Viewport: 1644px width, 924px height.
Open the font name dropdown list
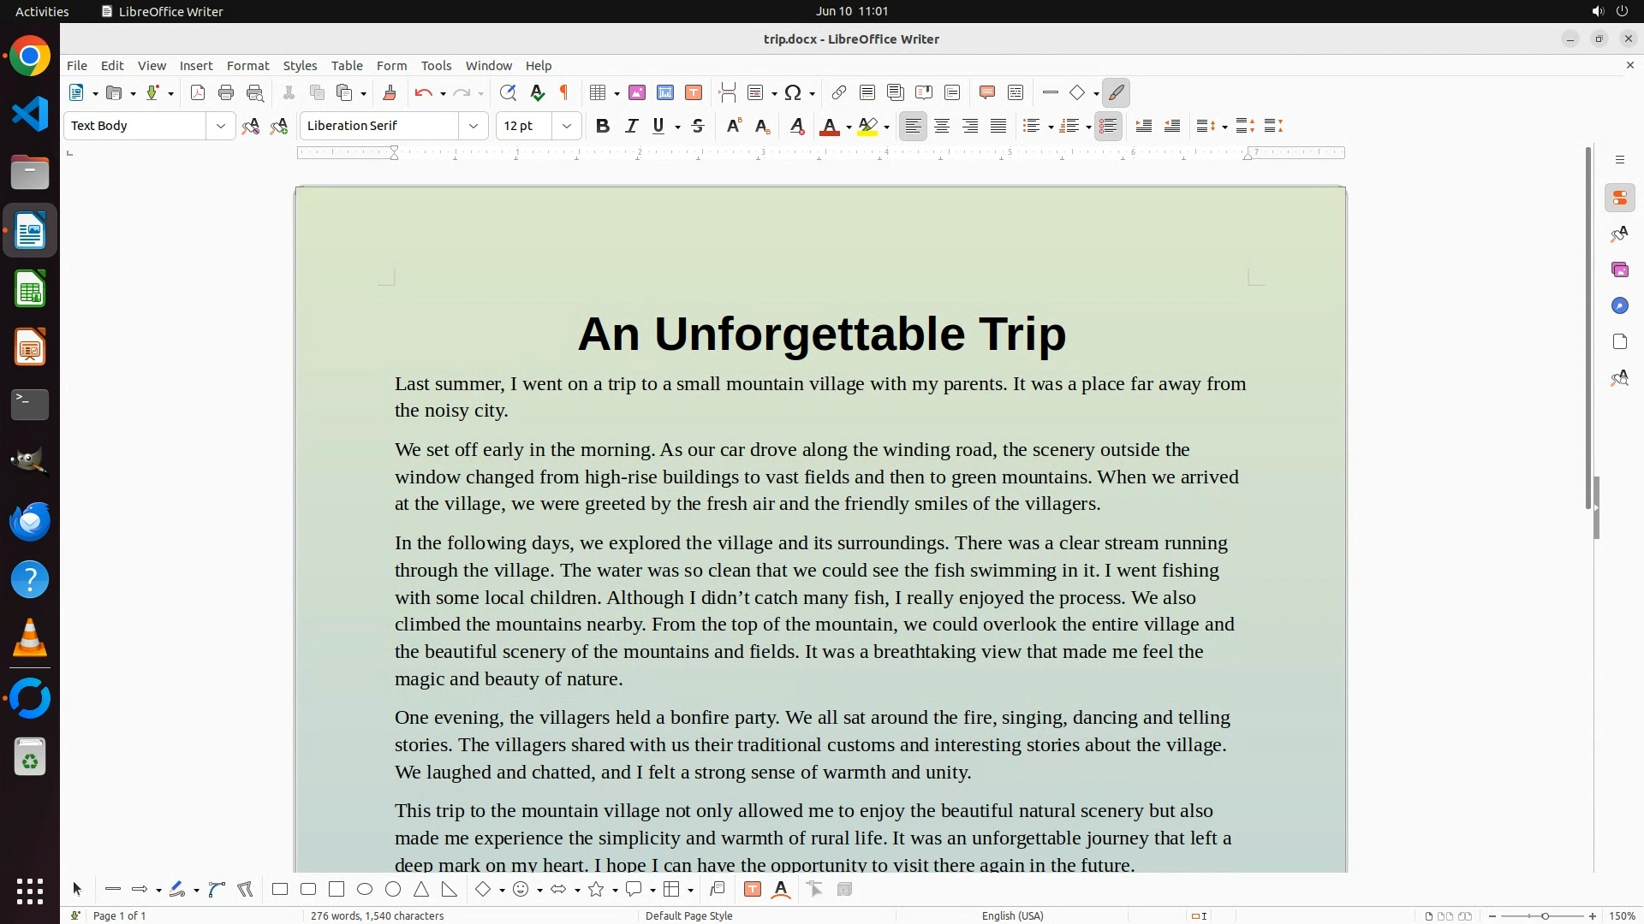(474, 127)
